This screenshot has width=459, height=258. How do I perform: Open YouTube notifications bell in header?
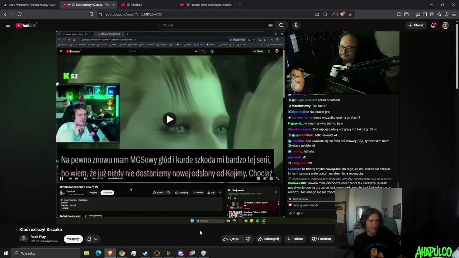pyautogui.click(x=433, y=25)
